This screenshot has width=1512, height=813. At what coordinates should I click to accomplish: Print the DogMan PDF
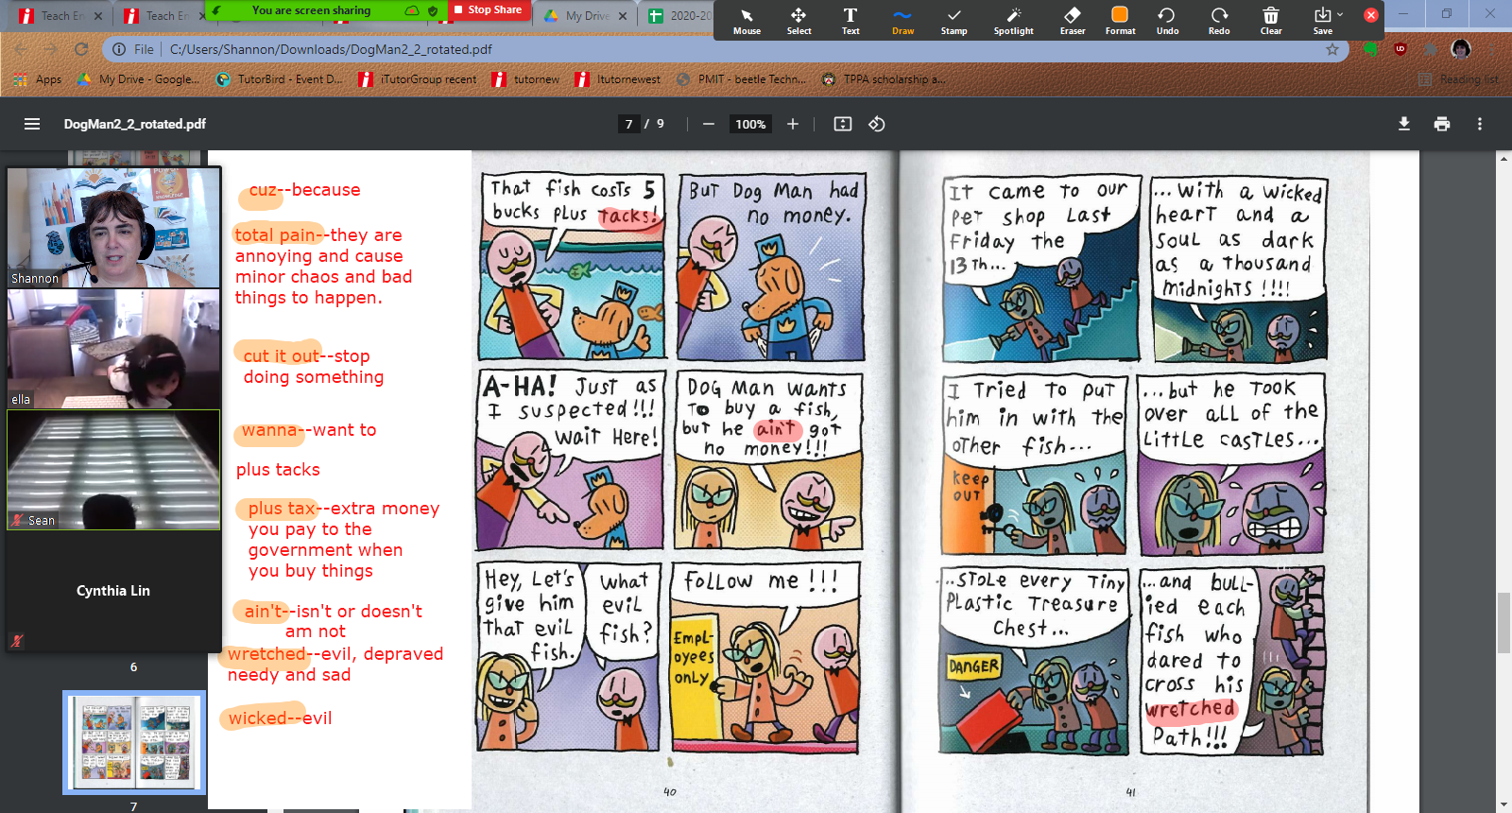1442,124
